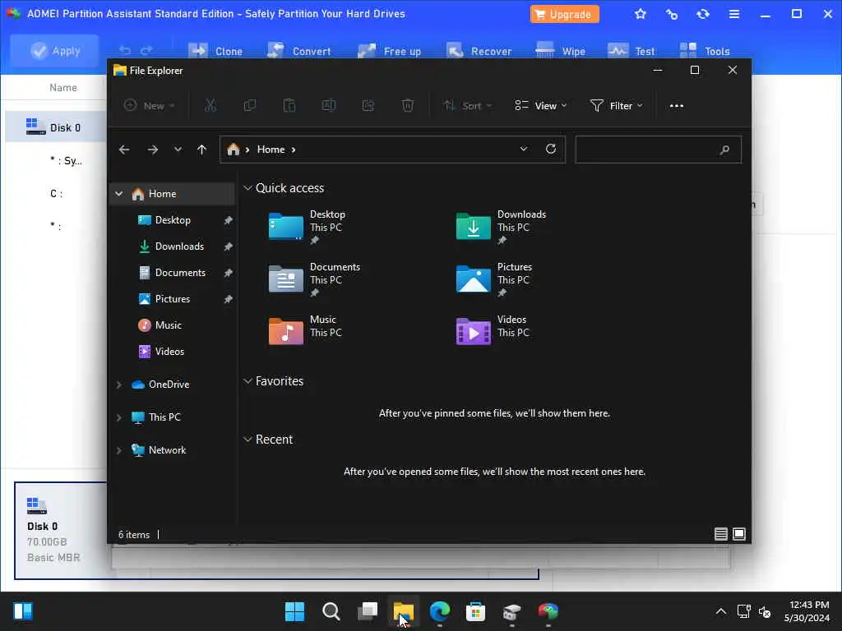Click the Home breadcrumb in address bar

point(271,150)
